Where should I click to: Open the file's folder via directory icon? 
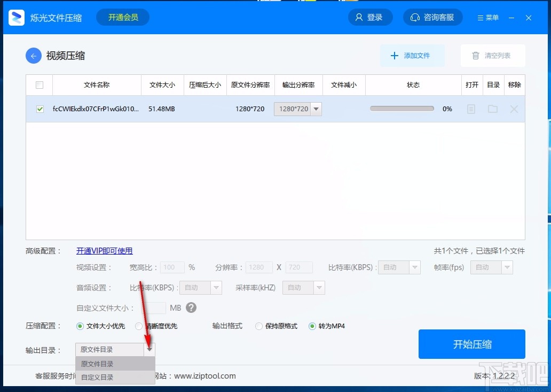click(x=493, y=109)
